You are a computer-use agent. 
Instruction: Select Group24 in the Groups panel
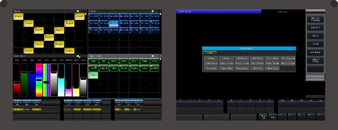(69, 51)
